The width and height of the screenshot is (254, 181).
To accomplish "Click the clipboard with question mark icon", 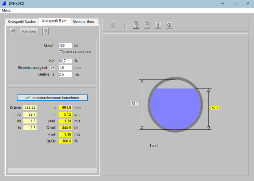I will point(136,25).
